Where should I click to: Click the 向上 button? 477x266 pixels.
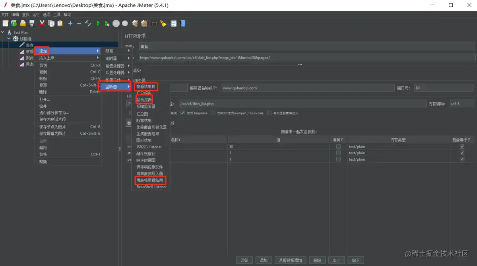click(336, 260)
